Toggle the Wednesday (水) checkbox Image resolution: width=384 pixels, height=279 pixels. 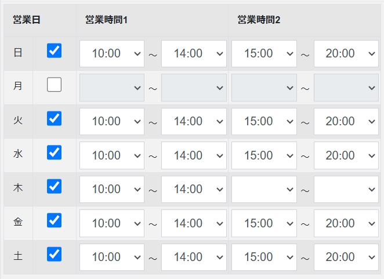tap(54, 153)
